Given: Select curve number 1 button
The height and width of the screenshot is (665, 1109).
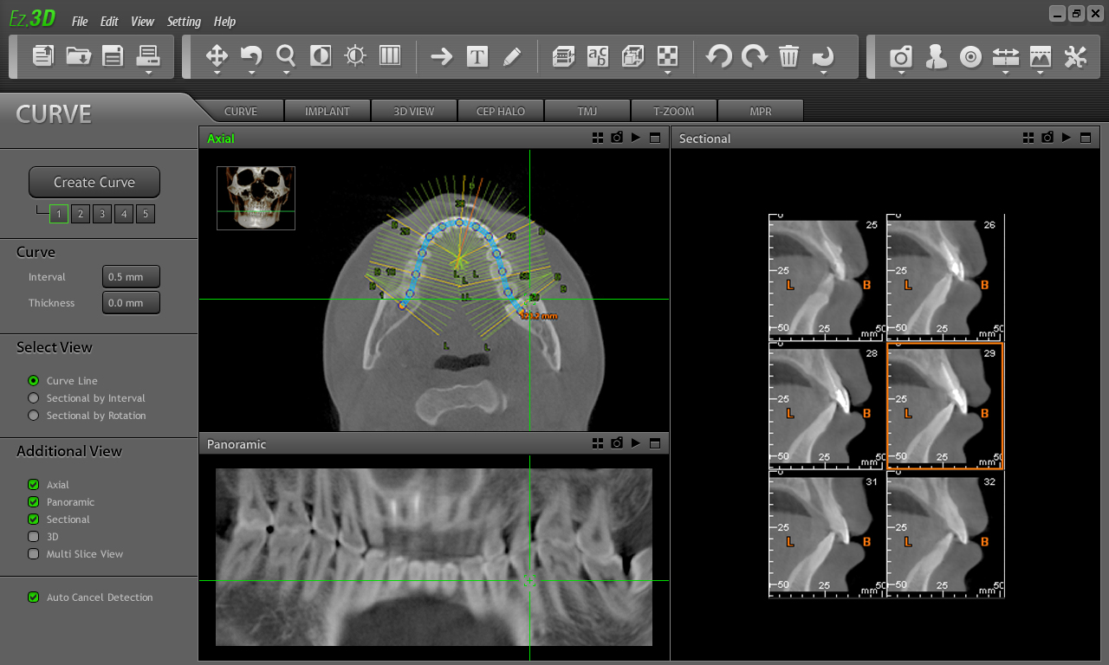Looking at the screenshot, I should tap(59, 214).
